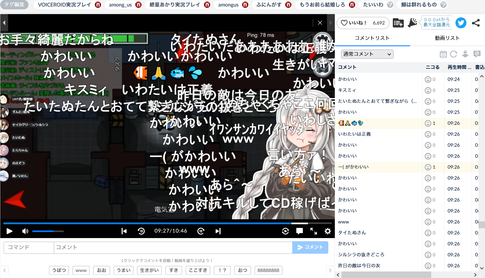Post quick comment 88888888
The height and width of the screenshot is (278, 485).
268,270
